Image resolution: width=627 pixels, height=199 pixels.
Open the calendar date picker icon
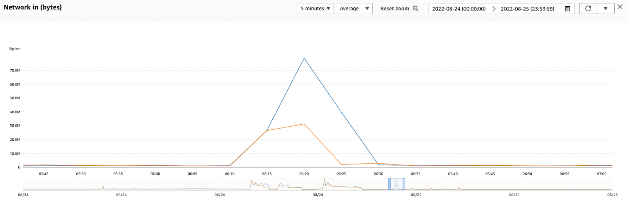click(x=567, y=9)
